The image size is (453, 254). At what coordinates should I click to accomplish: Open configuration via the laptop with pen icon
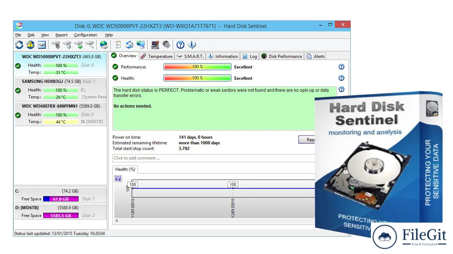pyautogui.click(x=155, y=45)
